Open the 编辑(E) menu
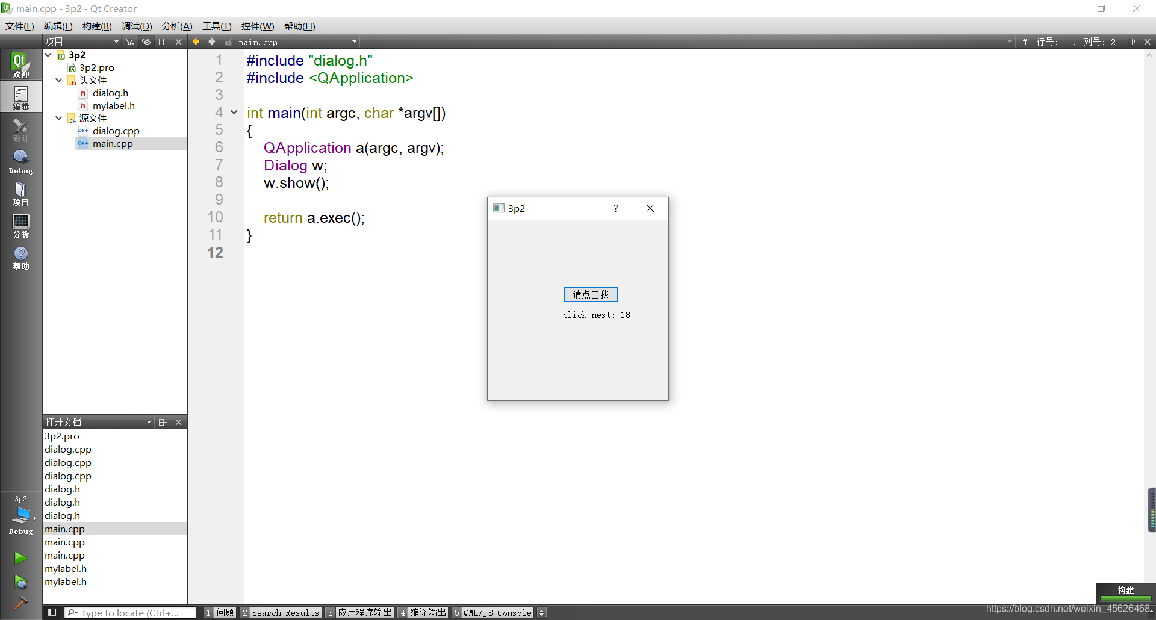This screenshot has height=620, width=1156. [58, 26]
